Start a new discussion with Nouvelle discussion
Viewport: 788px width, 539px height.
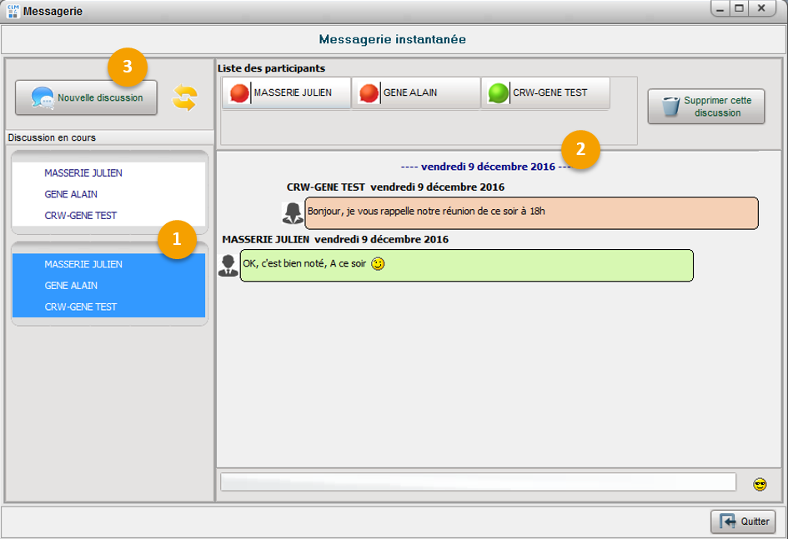pyautogui.click(x=86, y=98)
